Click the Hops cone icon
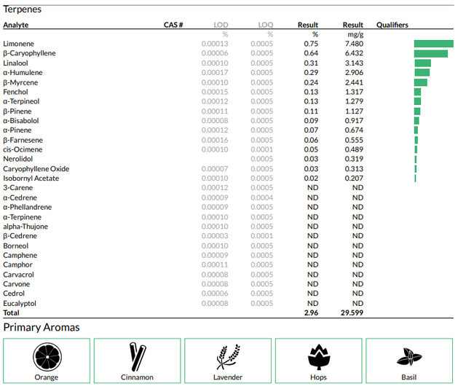Screen dimensions: 466x389 [x=319, y=357]
